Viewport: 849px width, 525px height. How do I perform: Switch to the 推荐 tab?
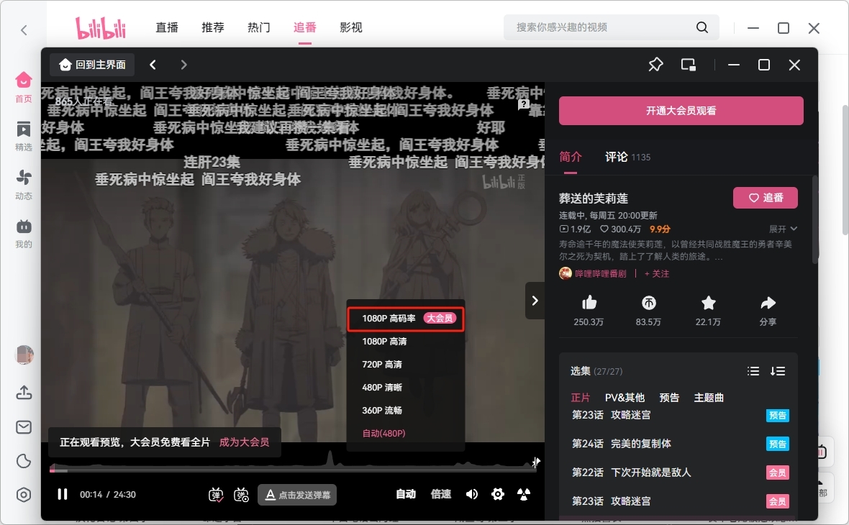coord(213,27)
